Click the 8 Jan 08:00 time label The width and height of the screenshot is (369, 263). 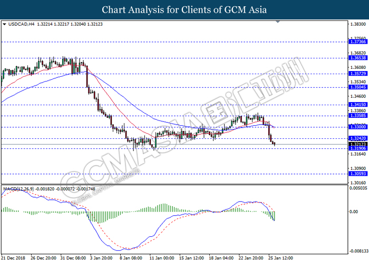(x=131, y=258)
